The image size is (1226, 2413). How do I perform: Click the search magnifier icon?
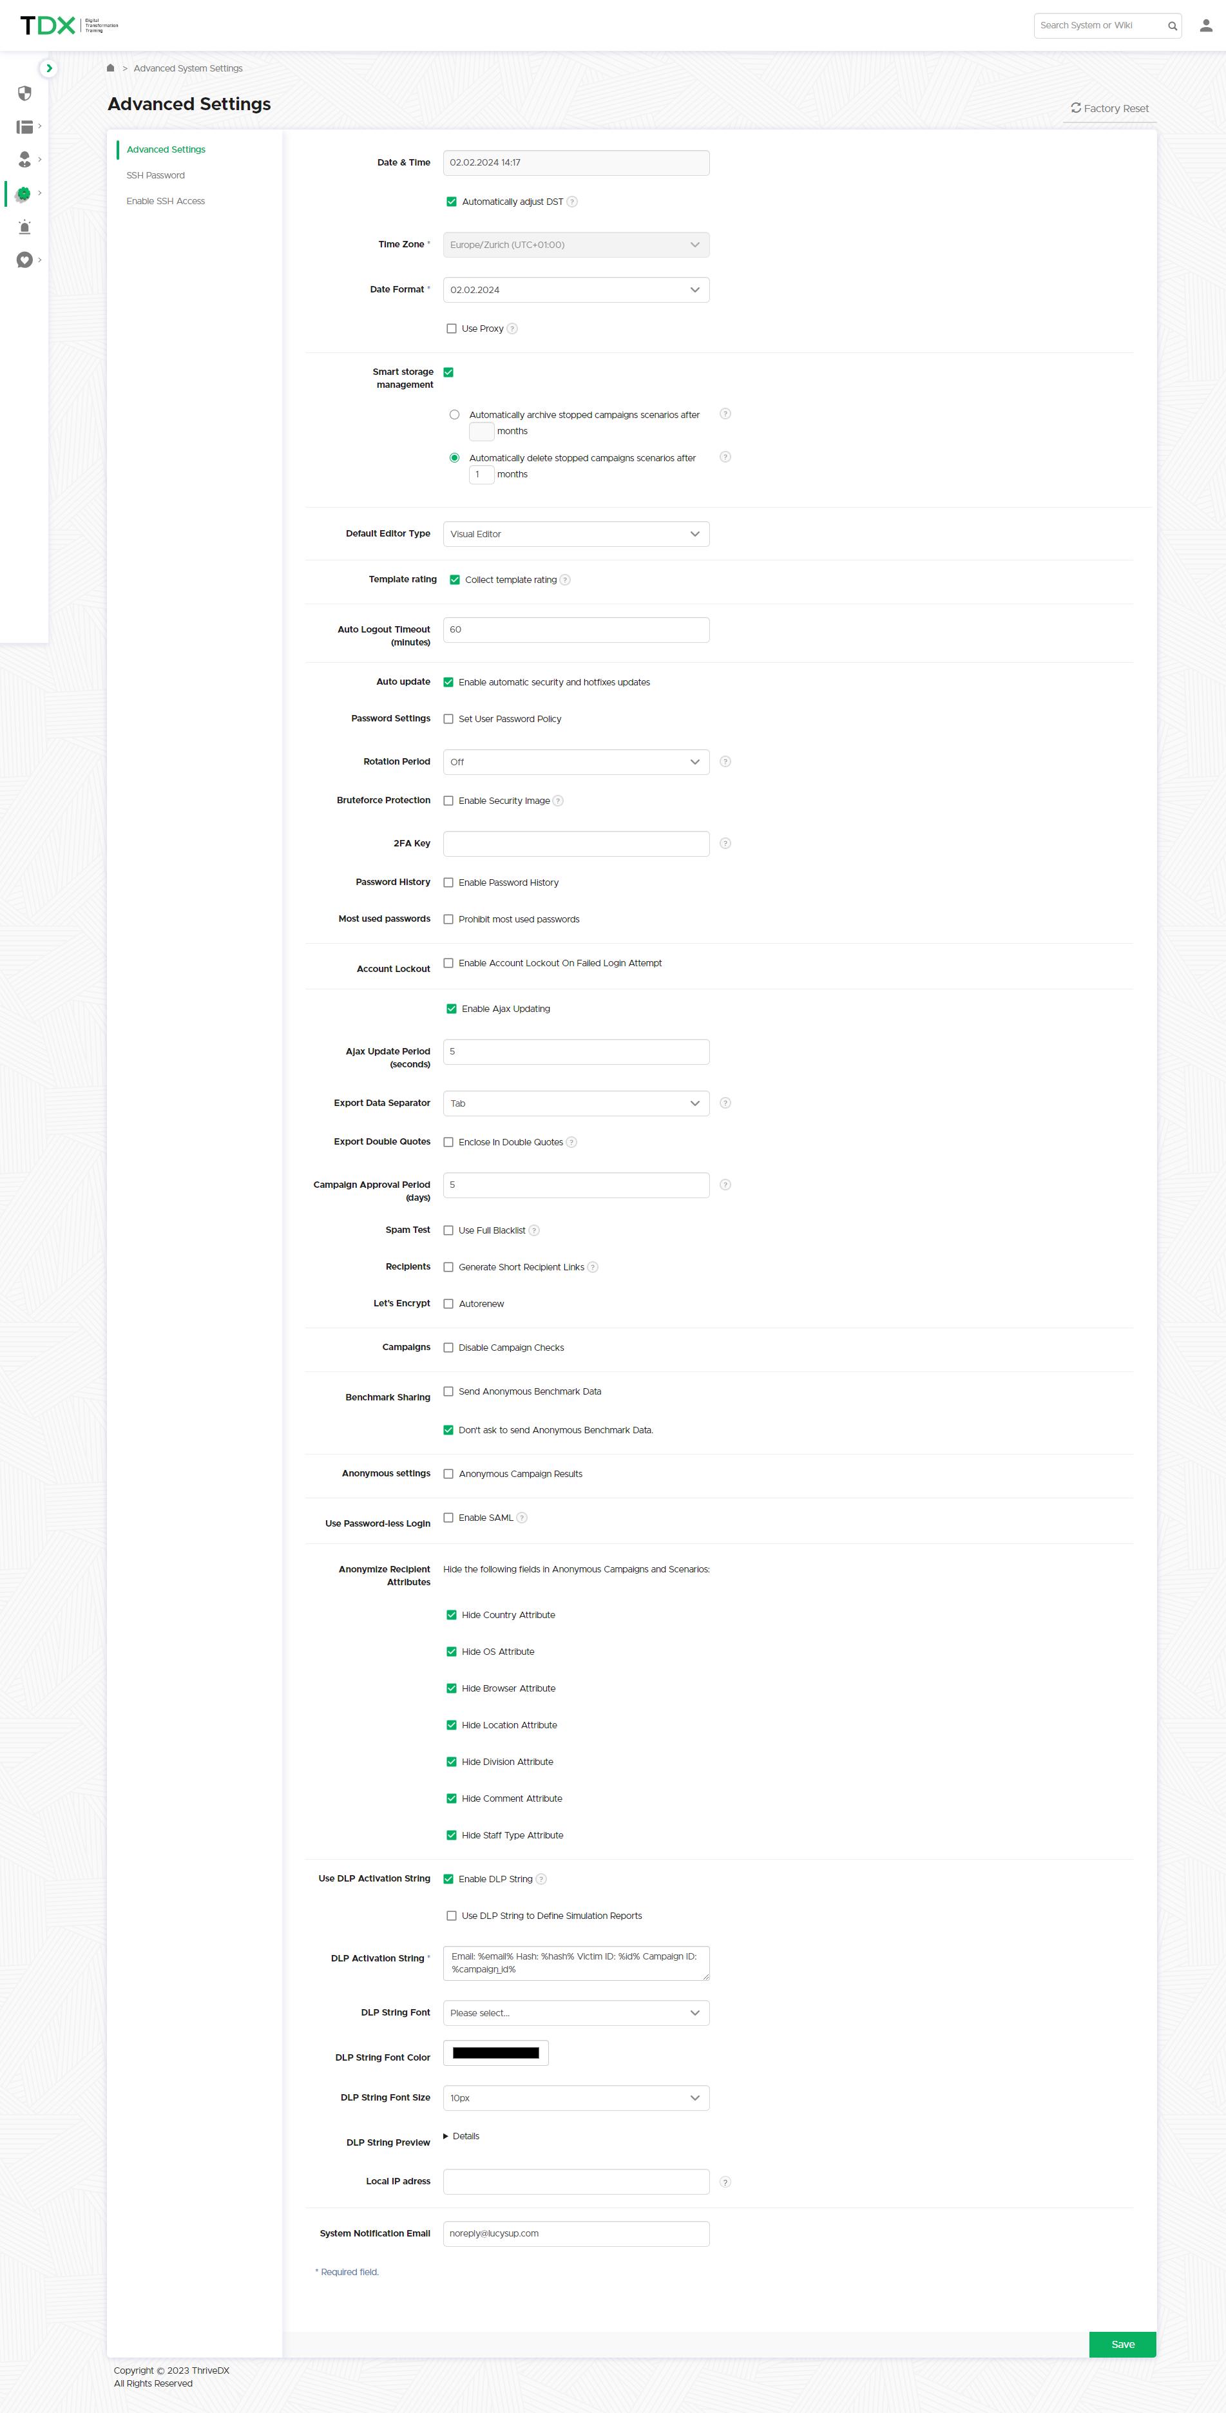[1172, 26]
